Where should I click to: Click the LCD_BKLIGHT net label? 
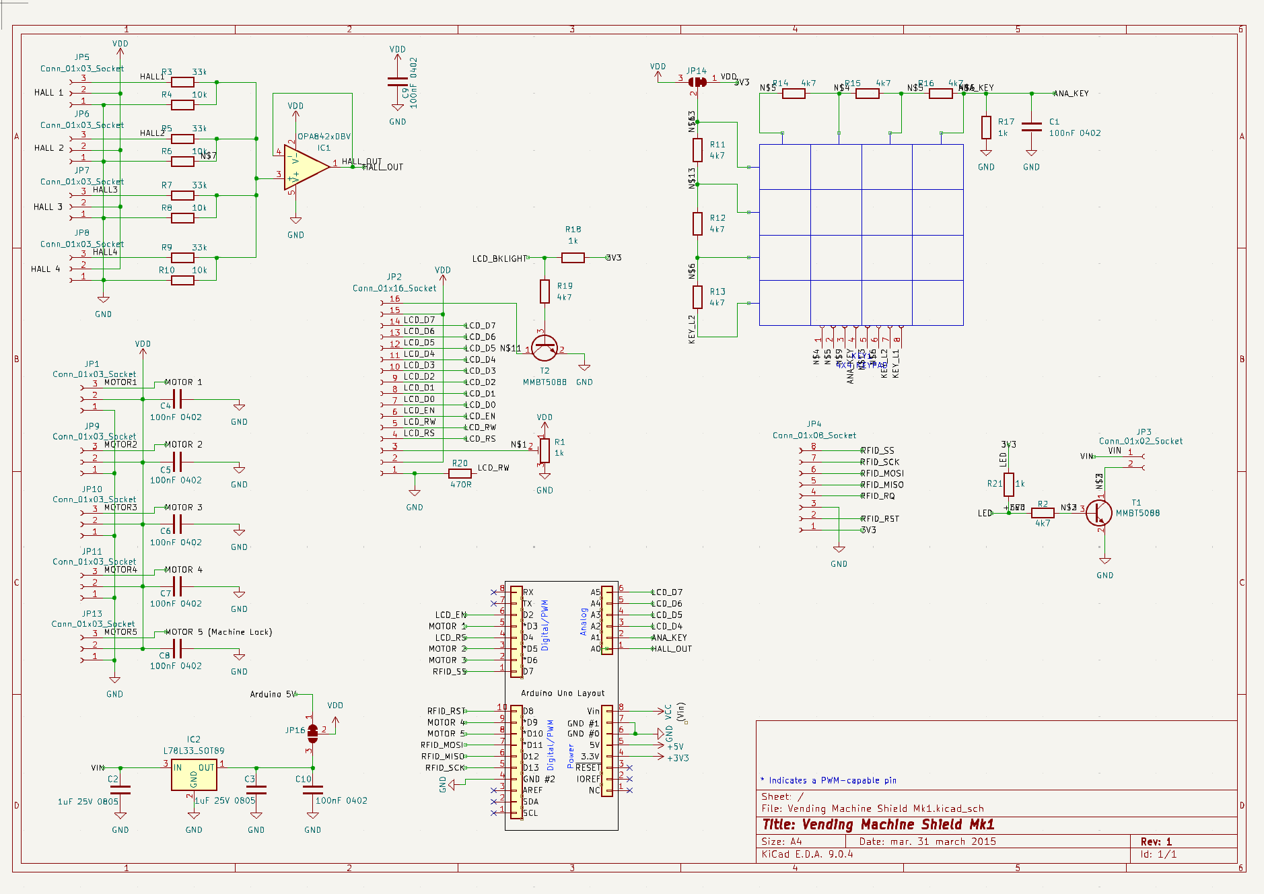(x=499, y=258)
